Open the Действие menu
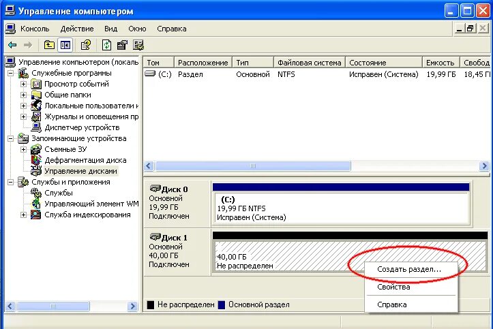Screen dimensions: 493x329 click(77, 29)
